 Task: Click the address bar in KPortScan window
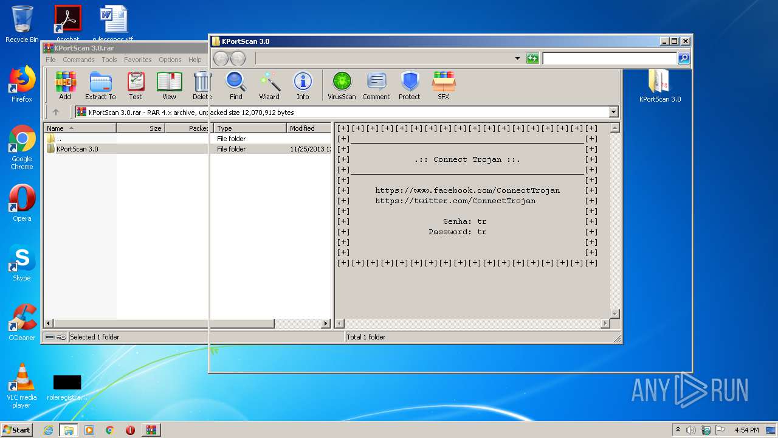384,58
